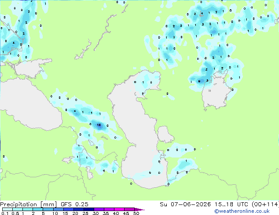Pick the 15–20 mm blue legend swatch
The image size is (279, 215).
coord(69,209)
